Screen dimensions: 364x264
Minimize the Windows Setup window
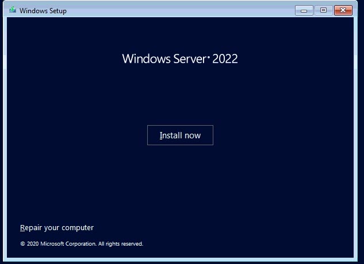[304, 10]
